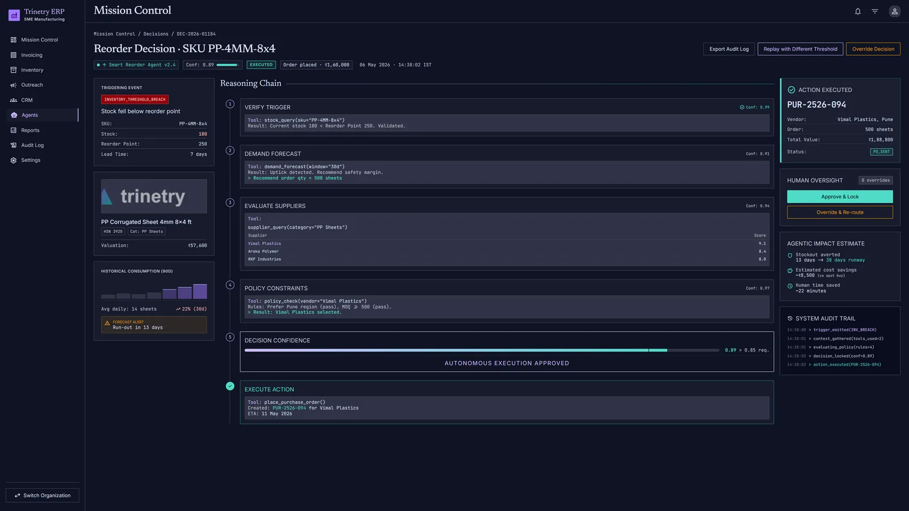Click PUR-2526-094 link in Execute Action
Screen dimensions: 909x511
coord(289,408)
